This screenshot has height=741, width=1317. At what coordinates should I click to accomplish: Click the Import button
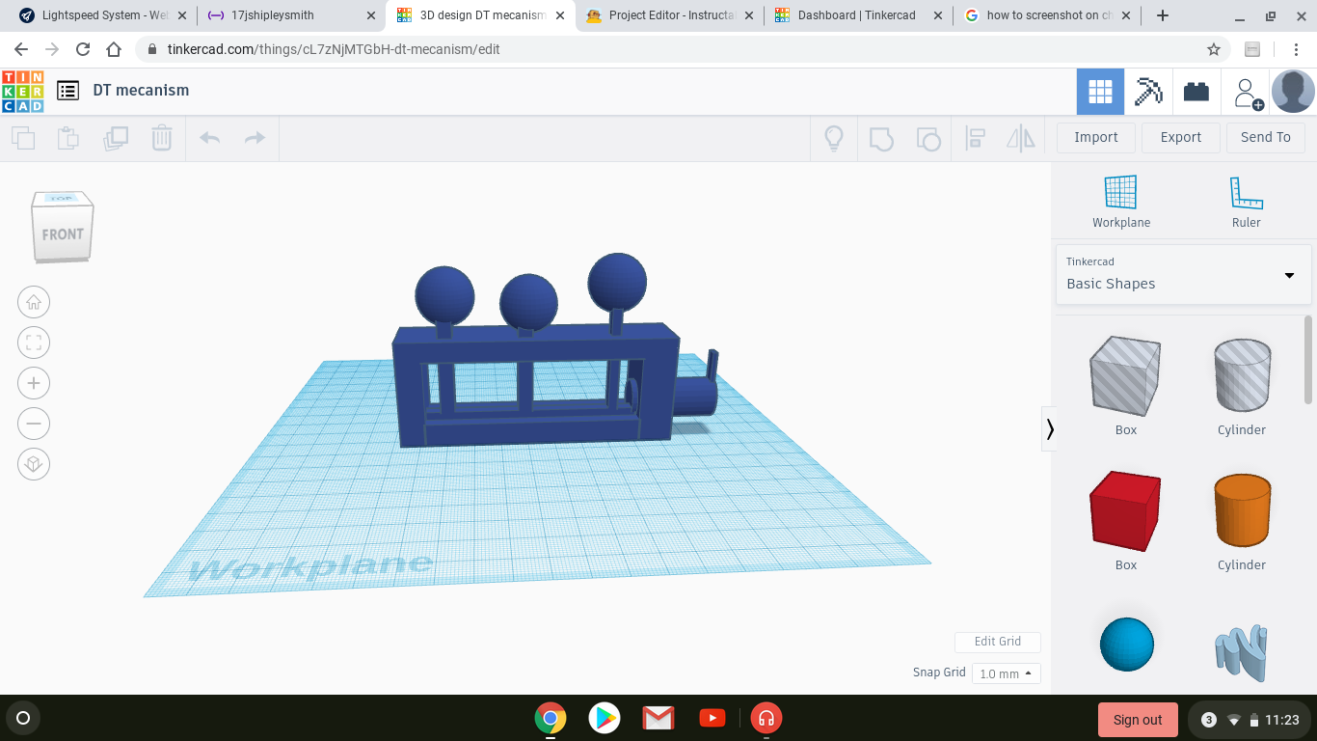1096,137
